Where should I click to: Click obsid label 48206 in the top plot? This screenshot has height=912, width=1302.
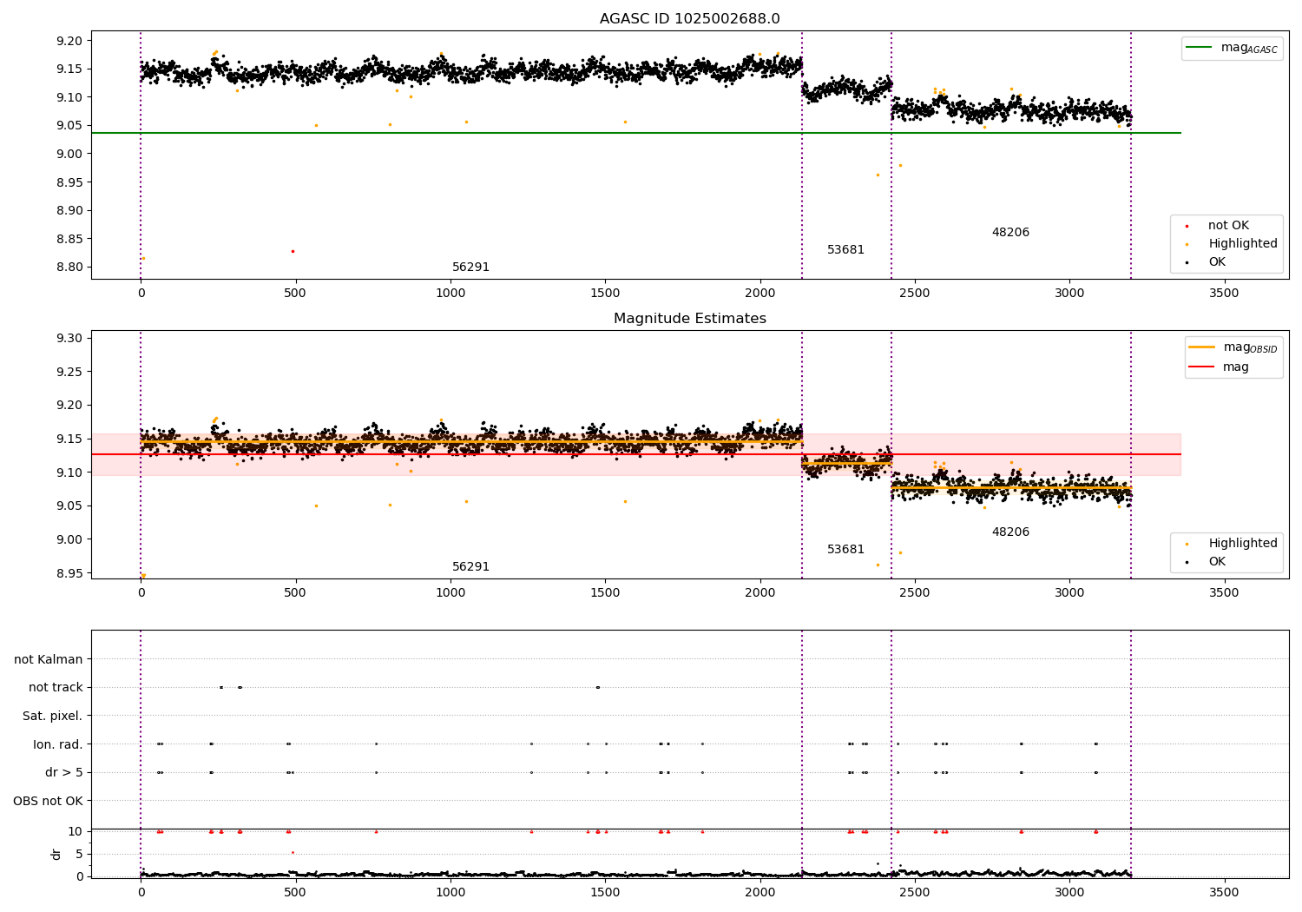(1010, 232)
